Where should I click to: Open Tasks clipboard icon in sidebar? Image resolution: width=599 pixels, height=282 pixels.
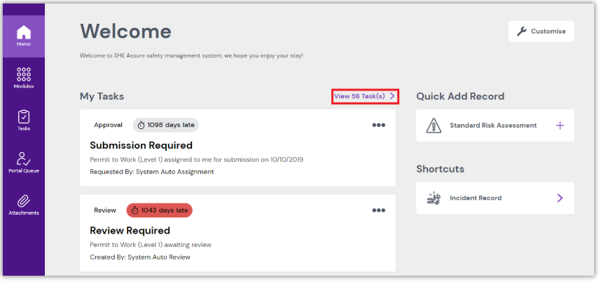24,117
